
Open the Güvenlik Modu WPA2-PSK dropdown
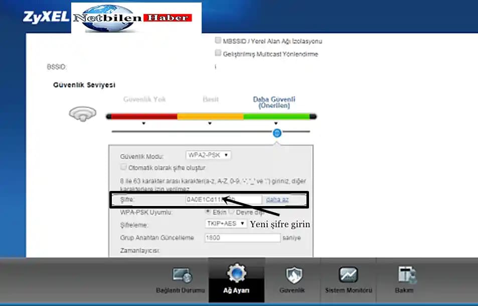pyautogui.click(x=208, y=155)
